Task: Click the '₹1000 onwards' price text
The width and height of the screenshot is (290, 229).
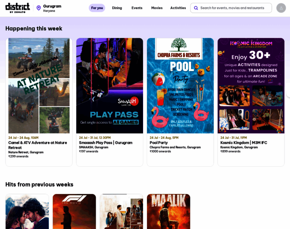Action: pos(160,151)
